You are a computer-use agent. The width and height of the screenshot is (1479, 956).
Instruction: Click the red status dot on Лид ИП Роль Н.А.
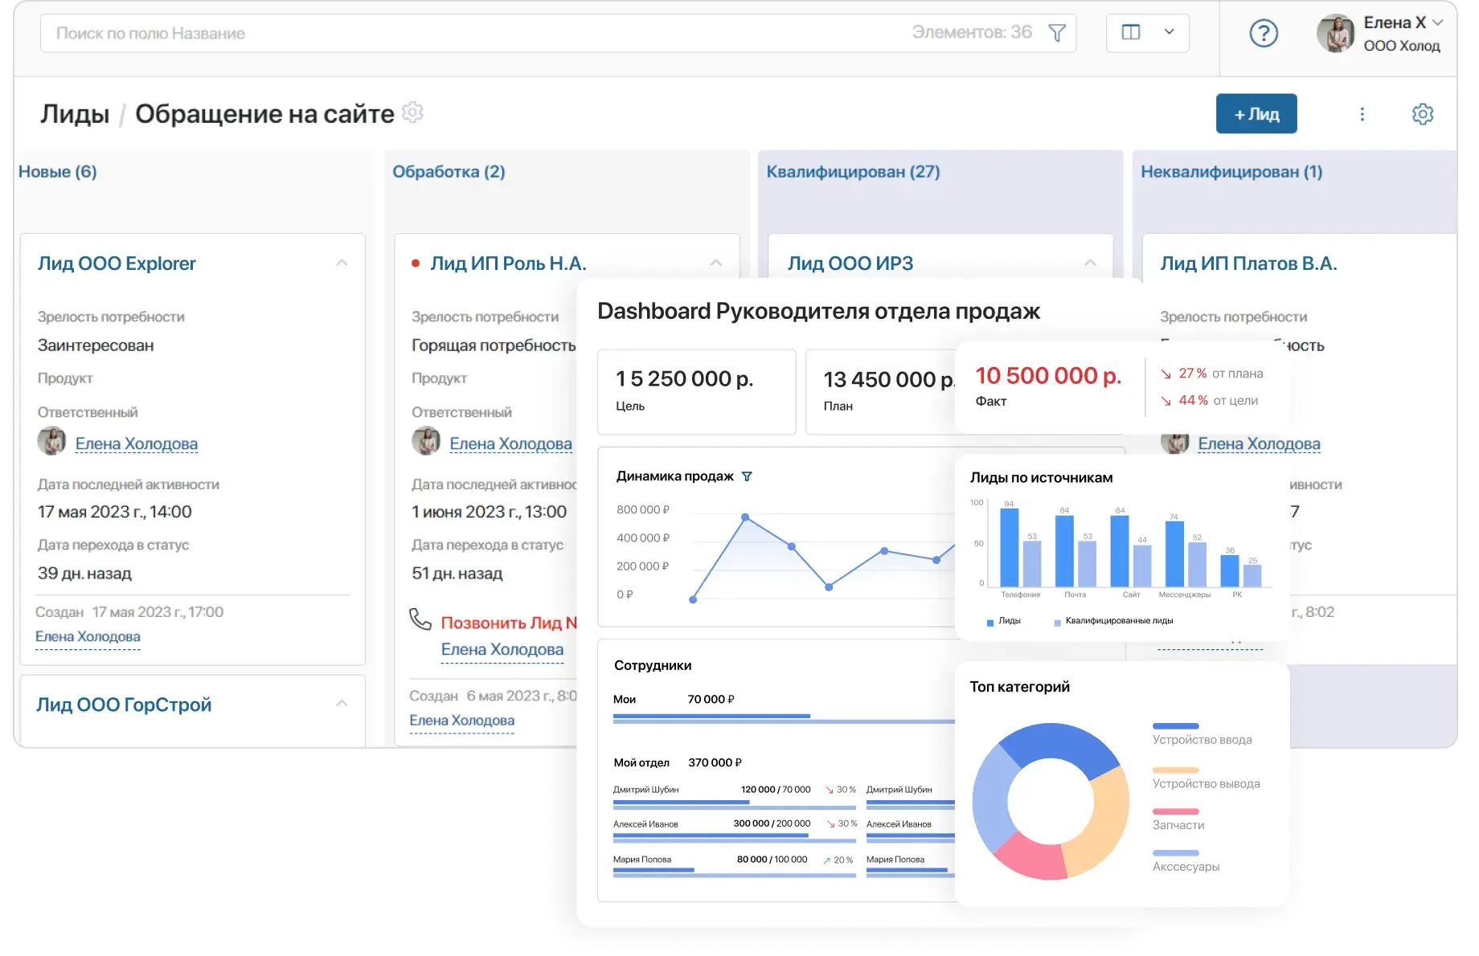(415, 261)
